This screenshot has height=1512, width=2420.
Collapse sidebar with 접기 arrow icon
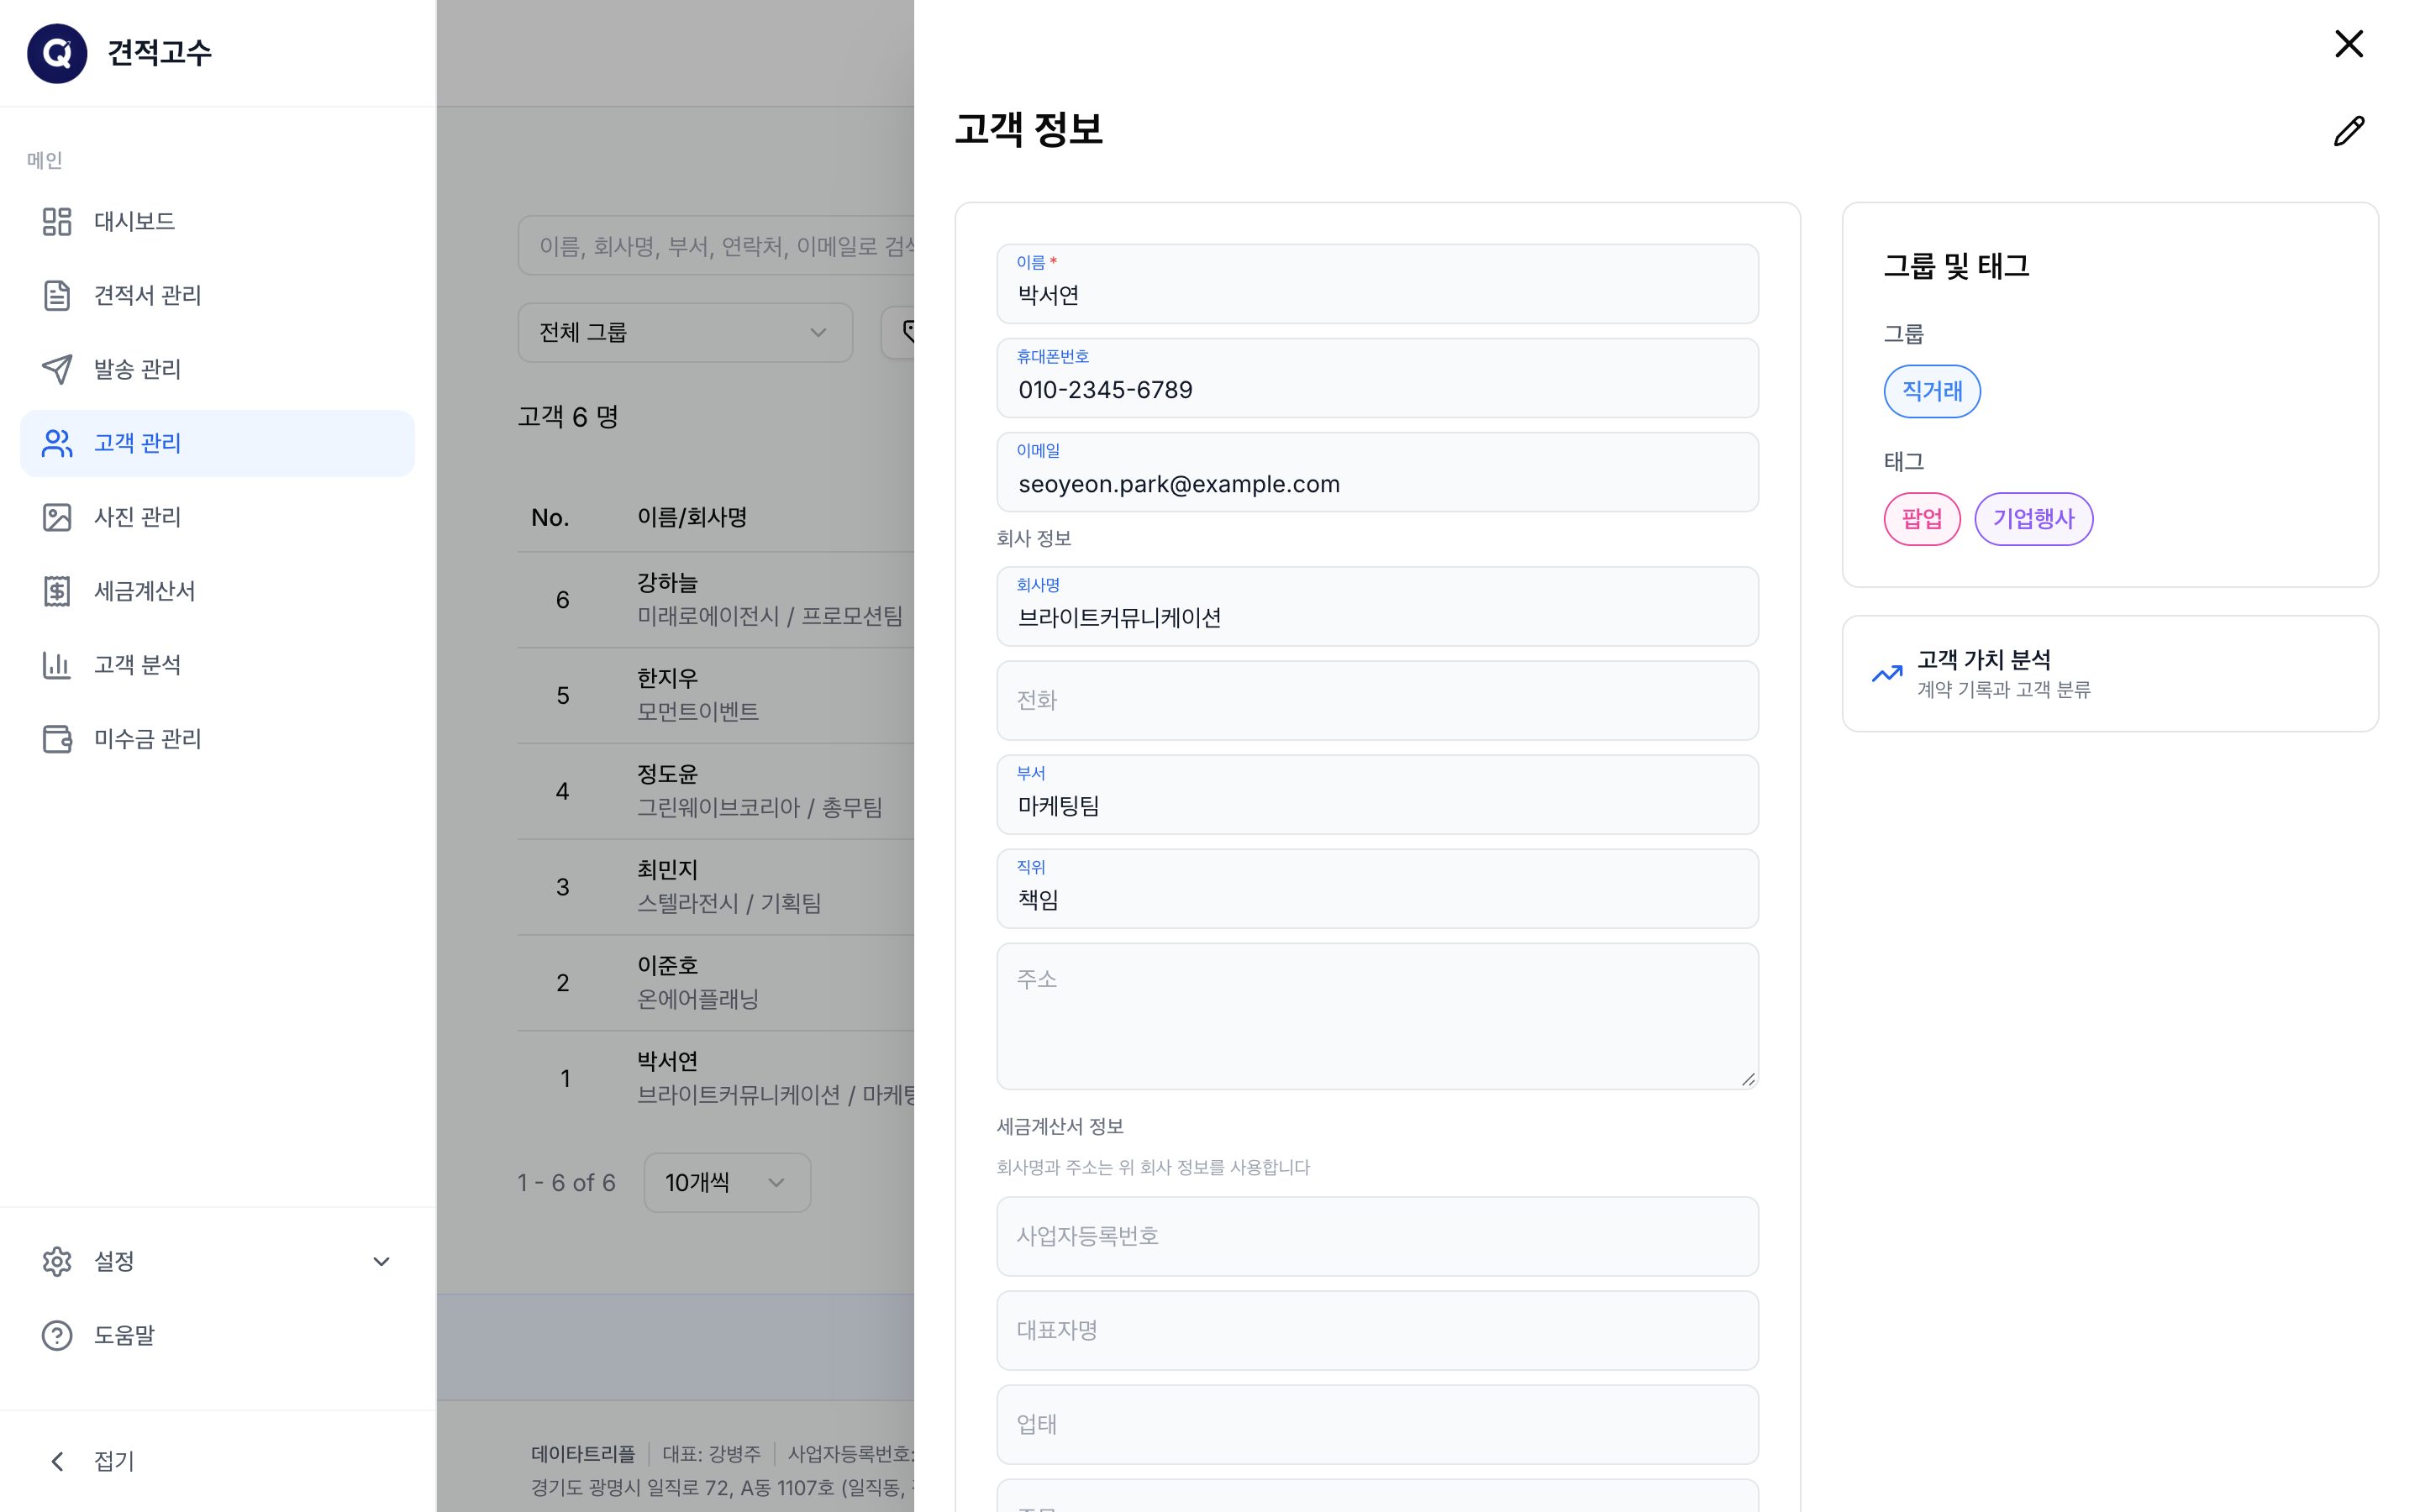click(57, 1461)
